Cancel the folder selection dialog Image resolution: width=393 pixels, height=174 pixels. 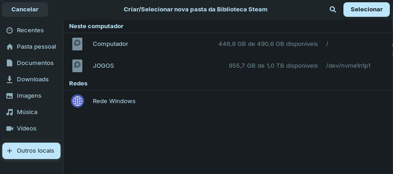[25, 10]
